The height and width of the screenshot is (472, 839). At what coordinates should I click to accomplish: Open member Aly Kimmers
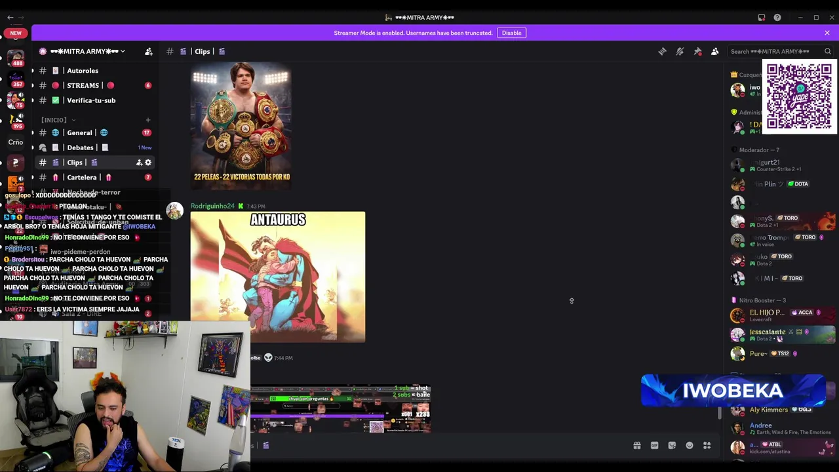pyautogui.click(x=783, y=410)
